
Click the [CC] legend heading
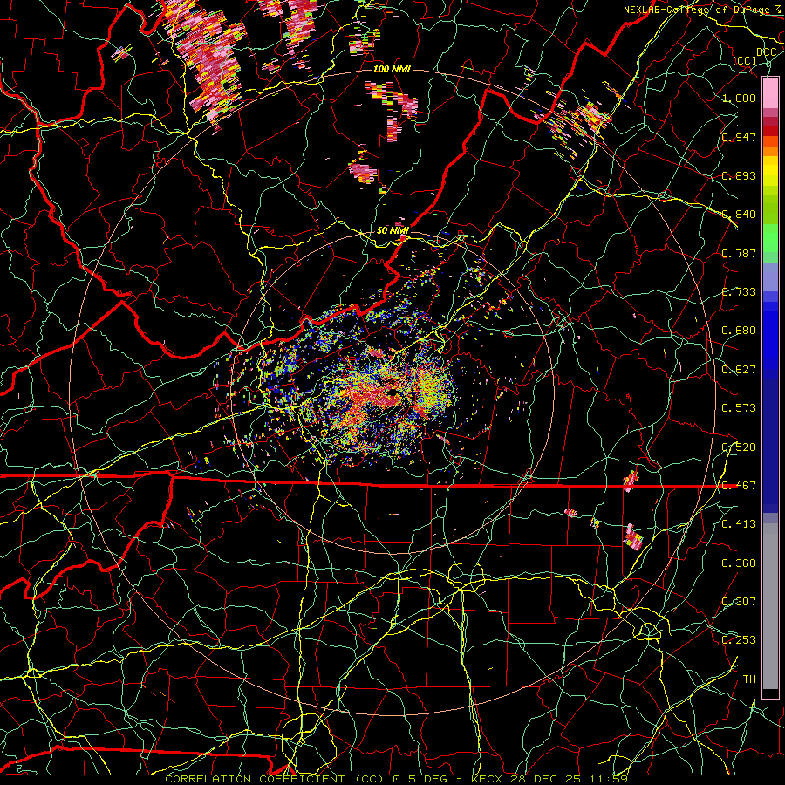click(745, 60)
